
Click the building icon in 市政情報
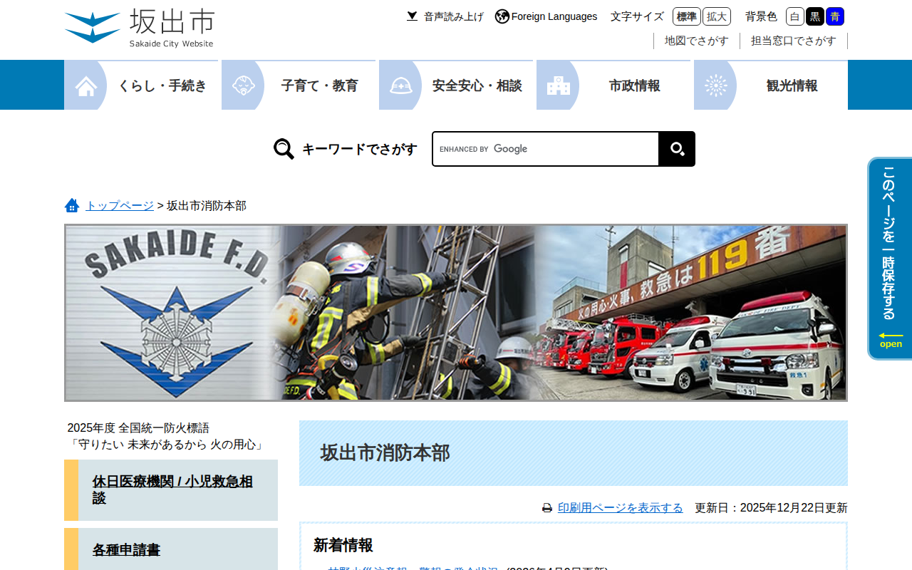[559, 85]
